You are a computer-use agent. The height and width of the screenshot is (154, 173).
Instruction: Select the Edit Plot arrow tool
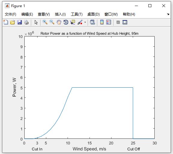pyautogui.click(x=36, y=22)
